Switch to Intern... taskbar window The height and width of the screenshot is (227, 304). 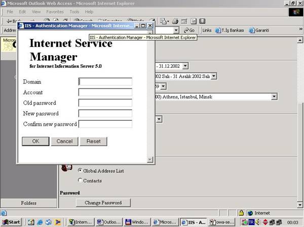81,222
